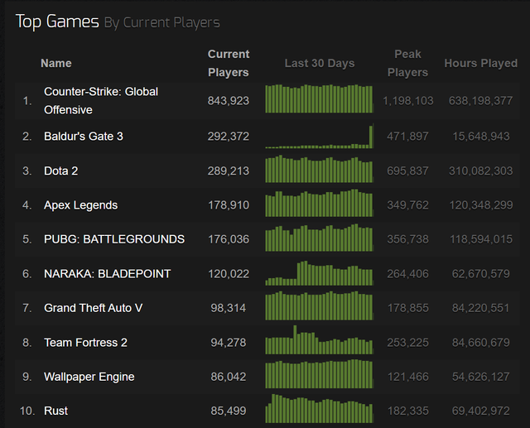This screenshot has width=530, height=428.
Task: Select current players value 178,910
Action: pos(229,205)
